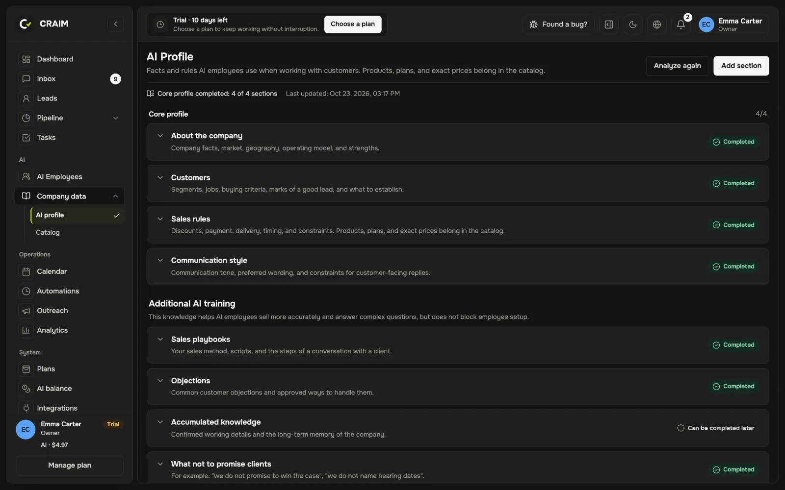Screen dimensions: 785x490
Task: Open Plans in System section
Action: 70,369
